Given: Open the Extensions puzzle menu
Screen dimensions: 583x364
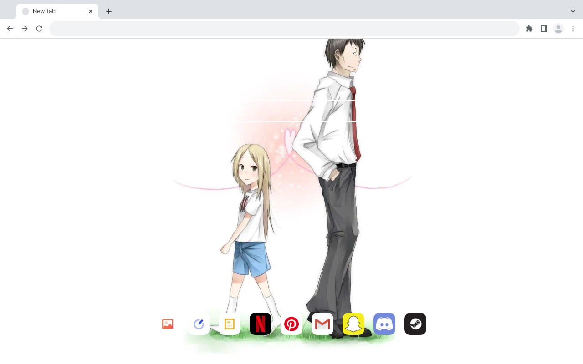Looking at the screenshot, I should coord(529,29).
